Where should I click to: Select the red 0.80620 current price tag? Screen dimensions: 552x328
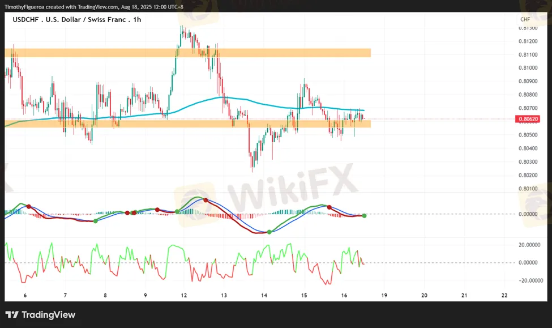526,119
